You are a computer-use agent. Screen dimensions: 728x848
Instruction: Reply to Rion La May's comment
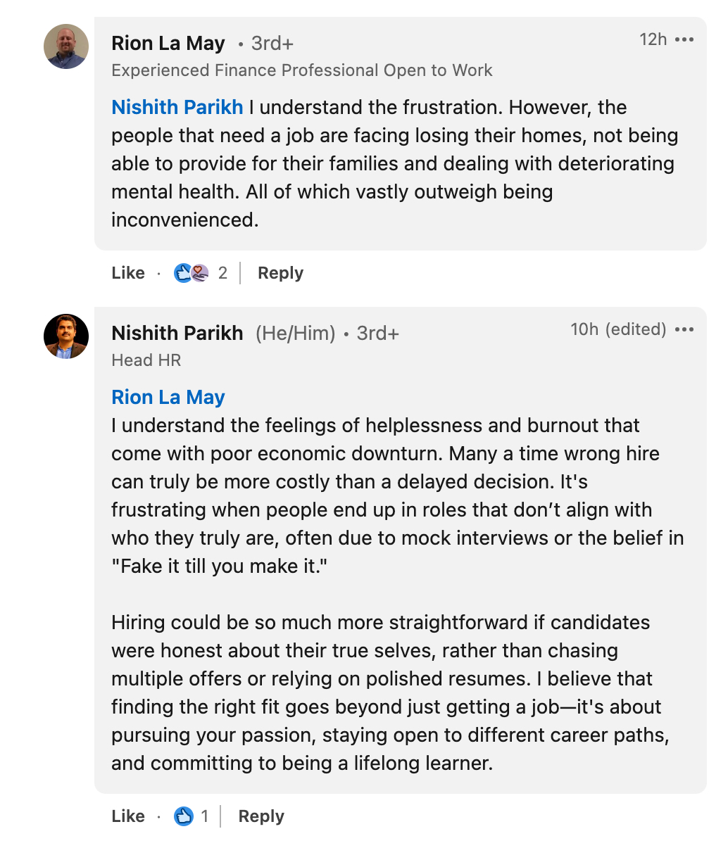click(280, 272)
